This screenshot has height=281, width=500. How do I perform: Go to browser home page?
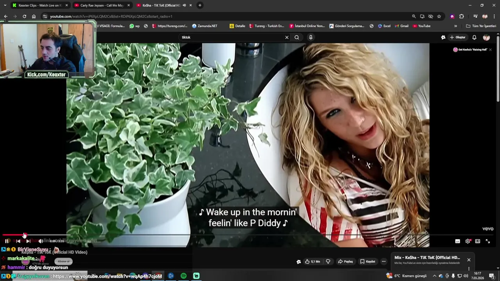34,16
